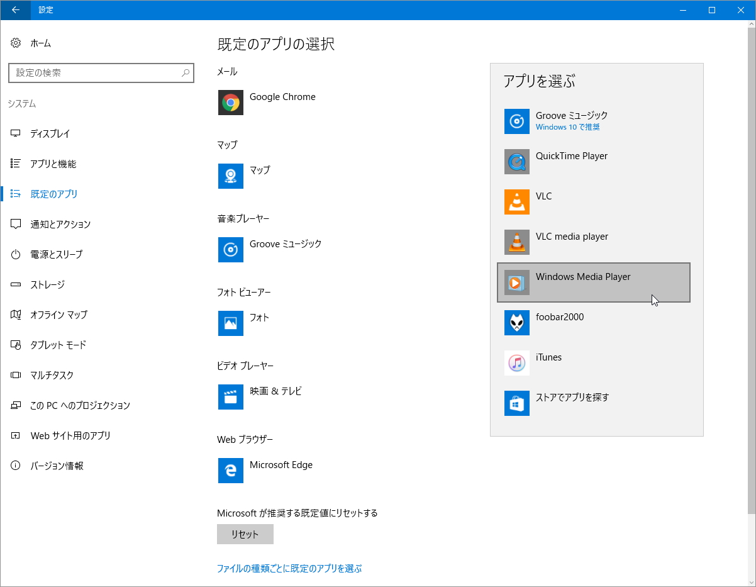This screenshot has width=756, height=587.
Task: Choose Windows Media Player from list
Action: (594, 282)
